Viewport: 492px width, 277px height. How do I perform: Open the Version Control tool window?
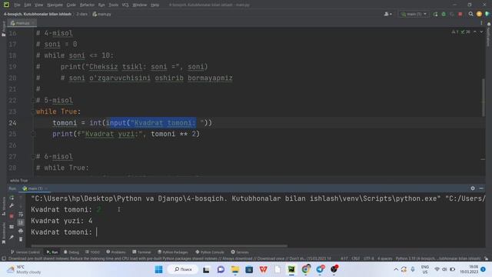pyautogui.click(x=25, y=252)
